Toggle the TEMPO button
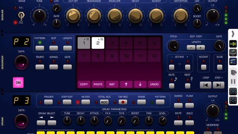238x134 pixels. click(40, 67)
